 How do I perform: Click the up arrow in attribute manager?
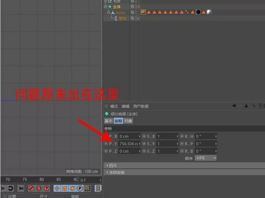pyautogui.click(x=246, y=106)
